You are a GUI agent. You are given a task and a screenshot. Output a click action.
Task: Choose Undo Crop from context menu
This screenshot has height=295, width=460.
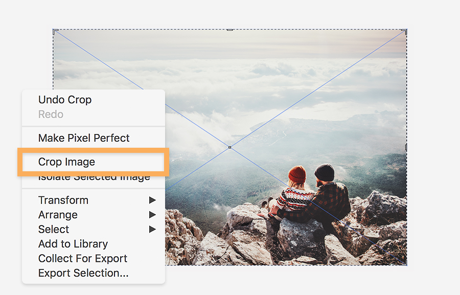click(94, 100)
